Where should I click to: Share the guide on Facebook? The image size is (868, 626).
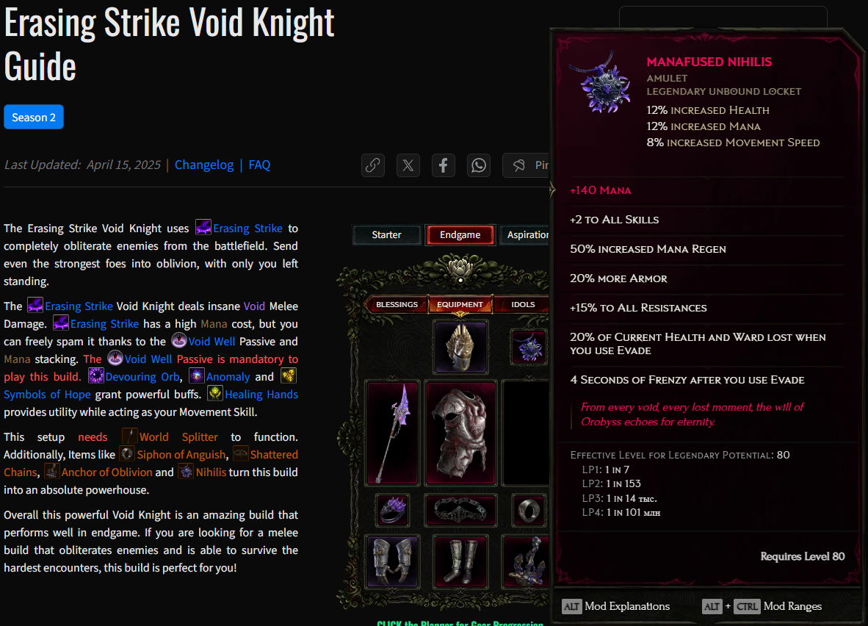click(444, 165)
